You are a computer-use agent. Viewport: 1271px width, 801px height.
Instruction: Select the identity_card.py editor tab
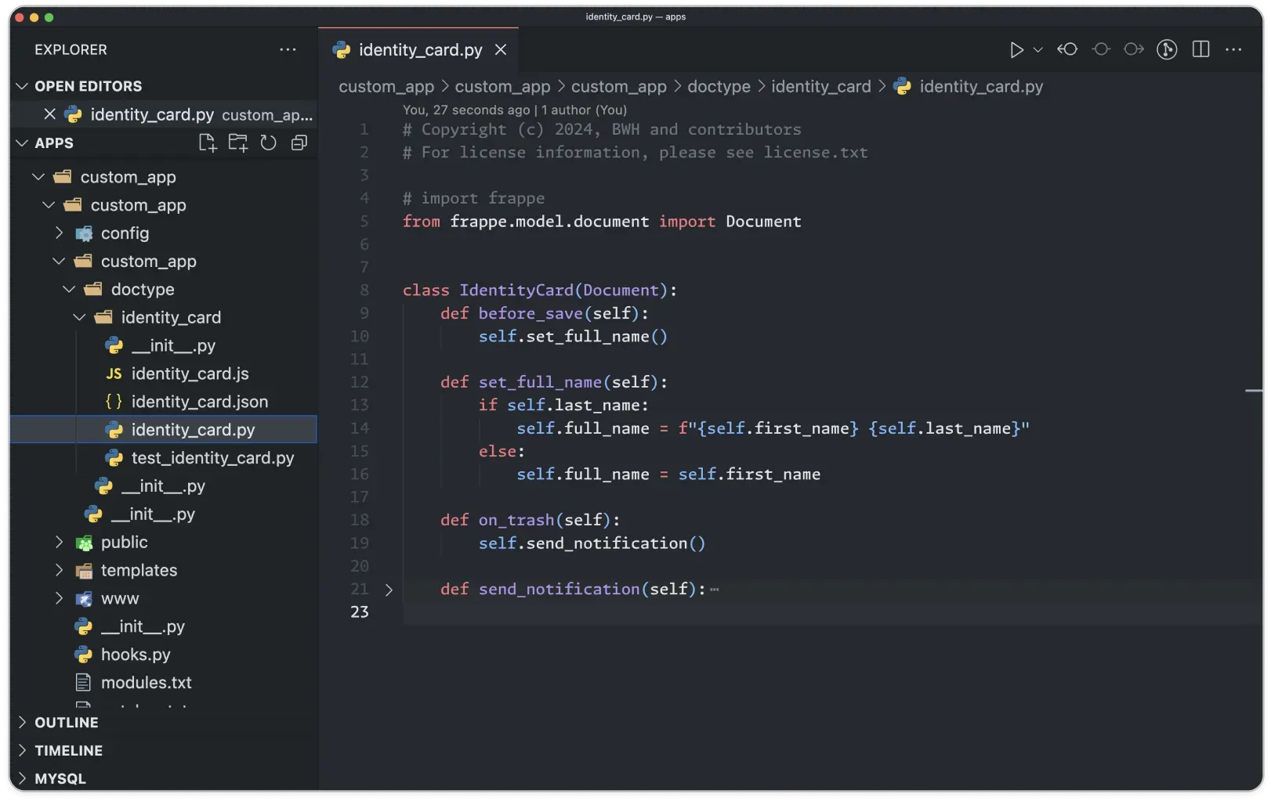coord(420,50)
